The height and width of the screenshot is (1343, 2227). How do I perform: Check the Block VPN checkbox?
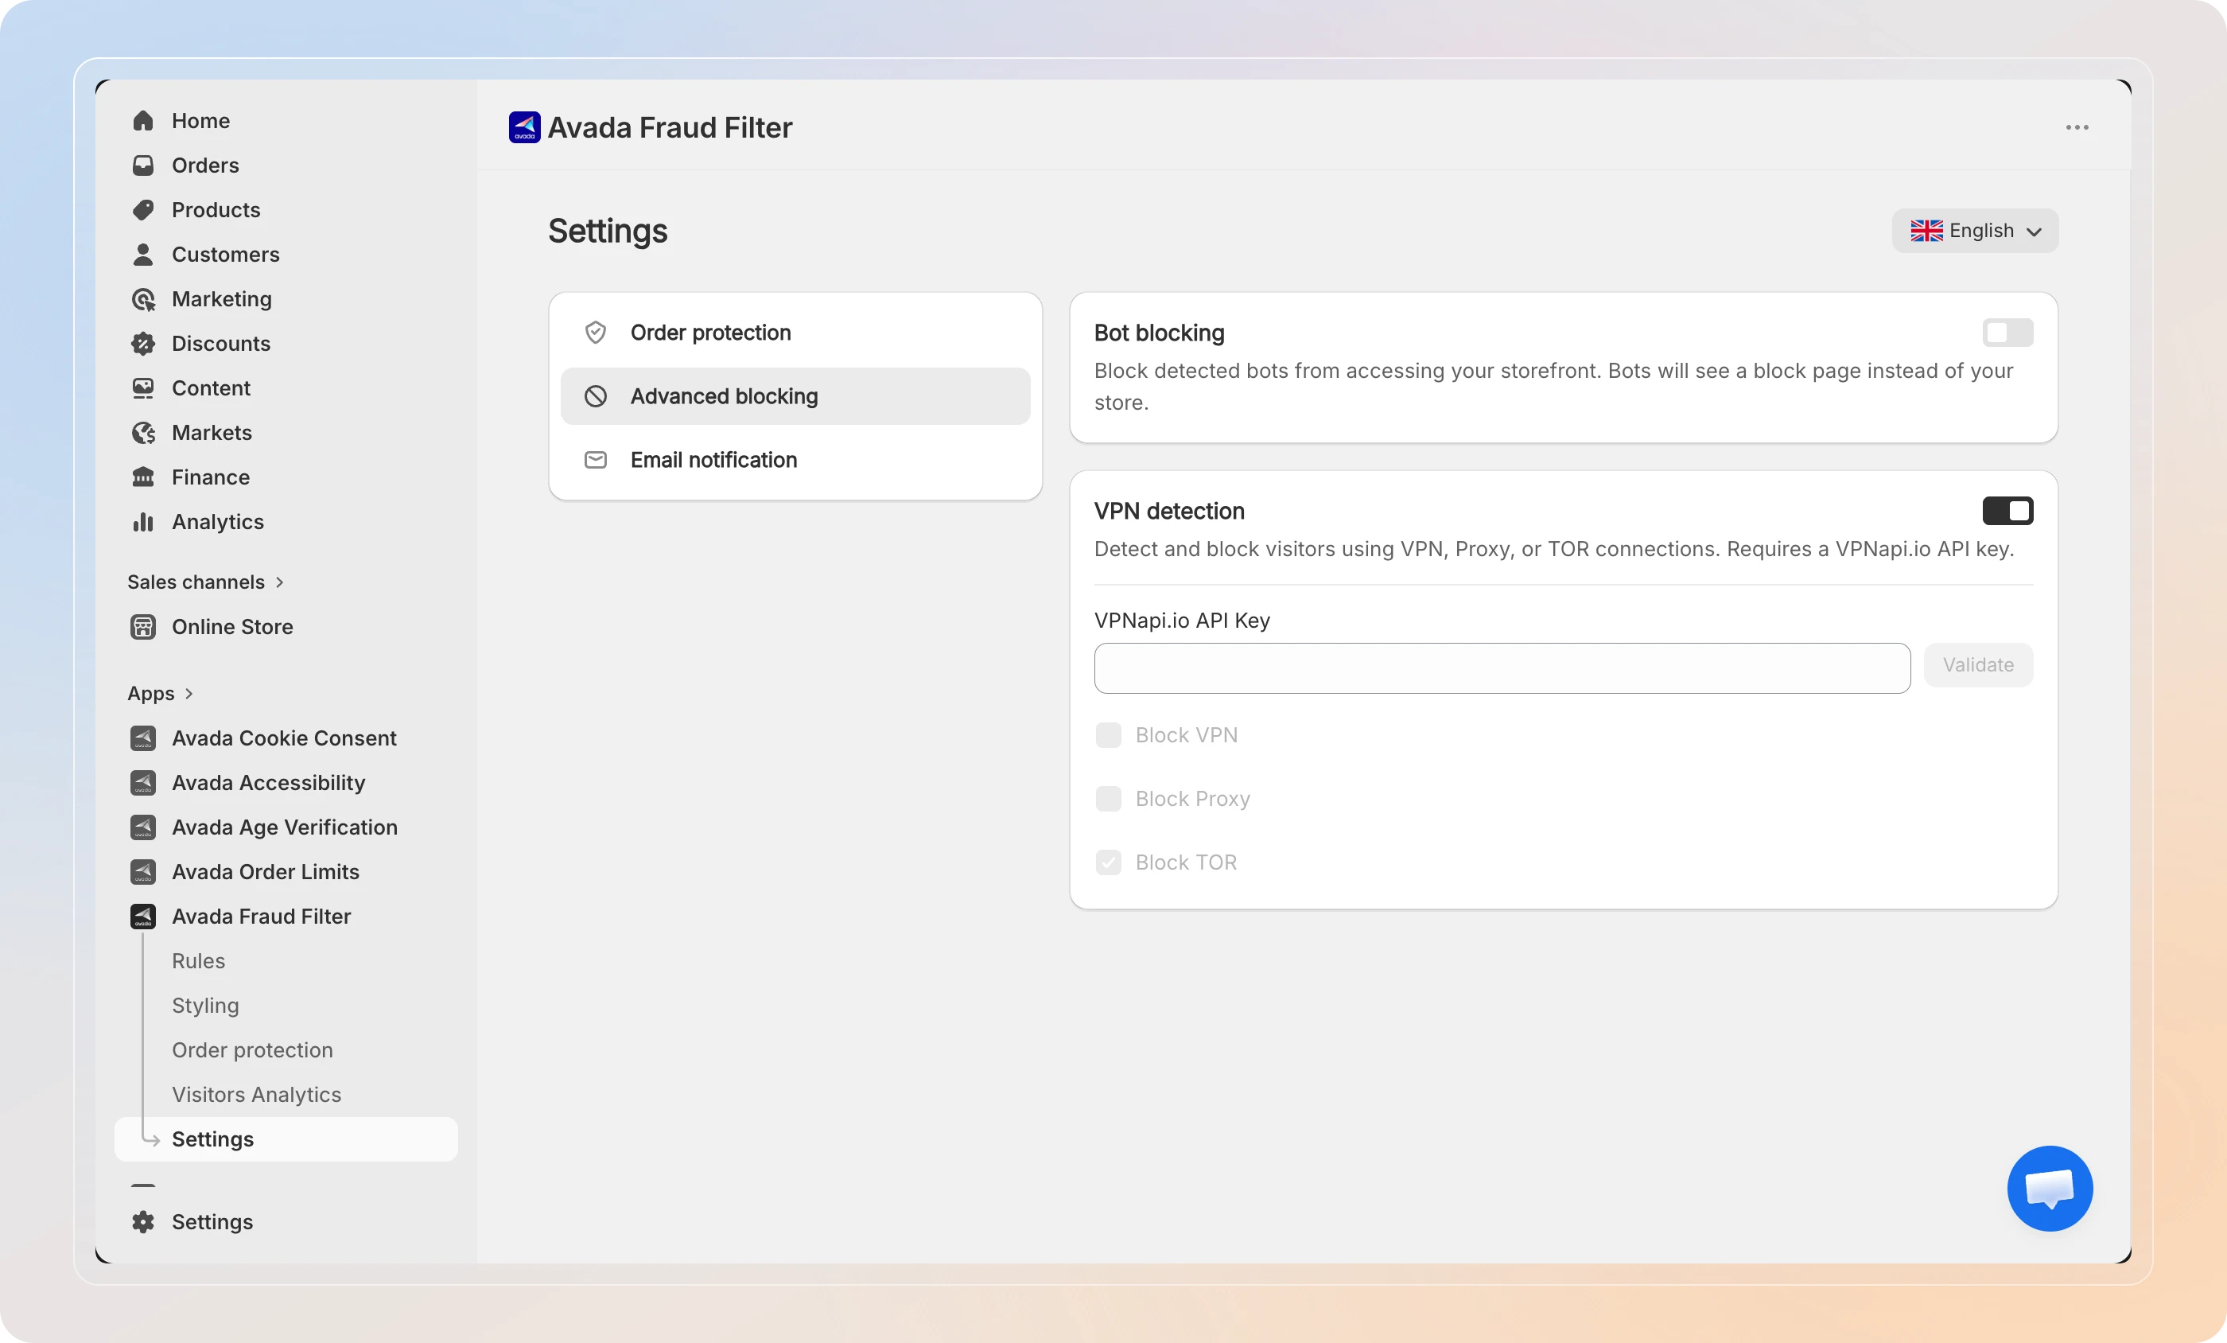pos(1108,735)
